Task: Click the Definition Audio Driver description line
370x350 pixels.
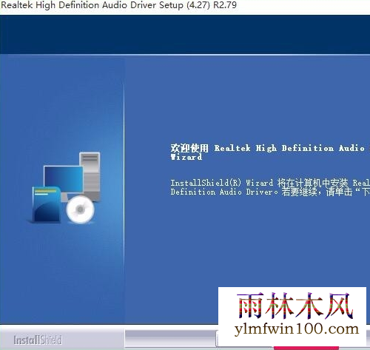Action: click(270, 192)
